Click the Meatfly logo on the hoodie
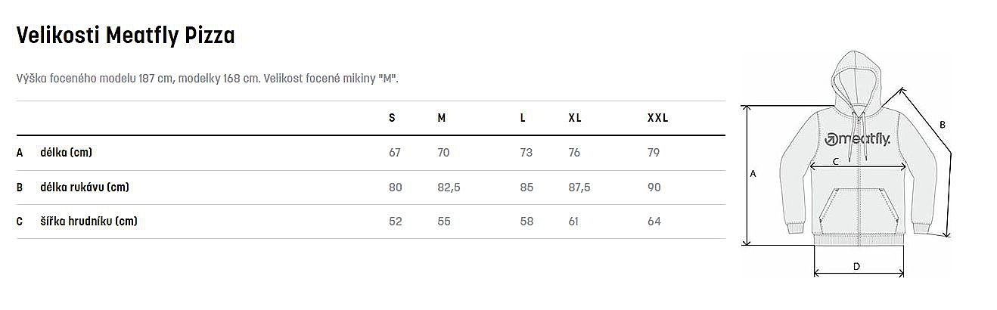Image resolution: width=997 pixels, height=310 pixels. [858, 138]
